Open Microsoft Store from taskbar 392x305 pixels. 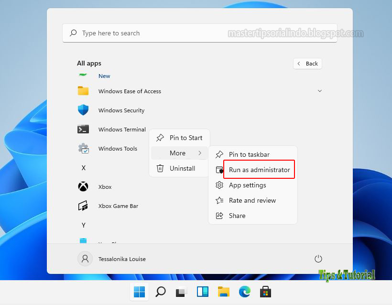click(x=265, y=292)
